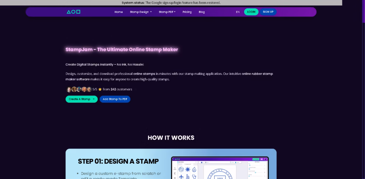Click the Add Stamp To PDF button
This screenshot has width=365, height=179.
[x=115, y=99]
